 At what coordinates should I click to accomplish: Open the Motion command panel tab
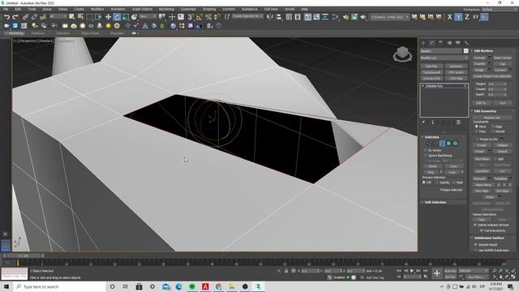click(x=449, y=43)
